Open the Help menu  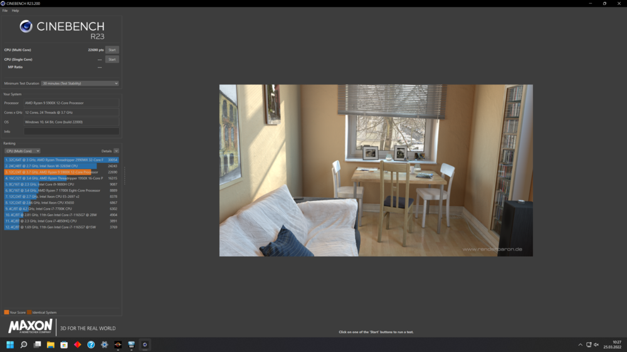[15, 11]
